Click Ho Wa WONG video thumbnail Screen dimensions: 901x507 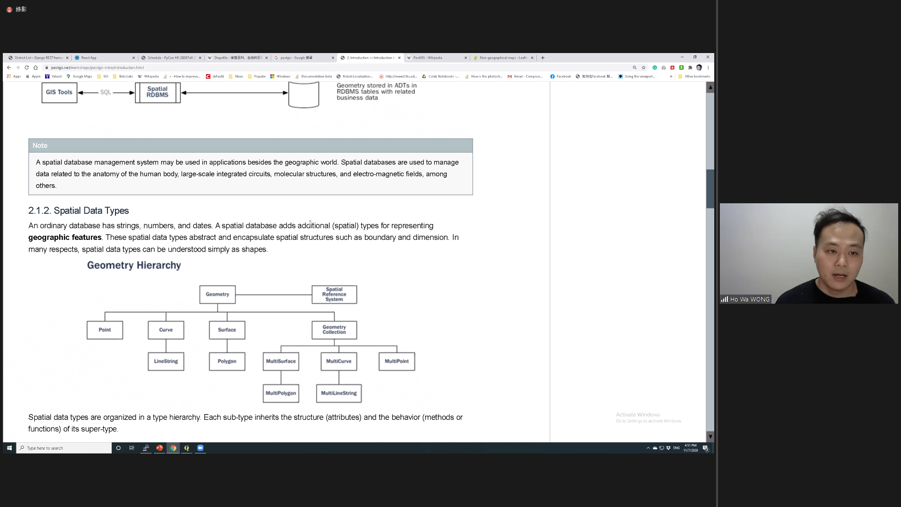click(x=809, y=253)
